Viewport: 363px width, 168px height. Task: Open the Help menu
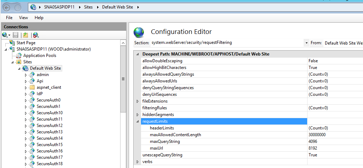tap(39, 18)
